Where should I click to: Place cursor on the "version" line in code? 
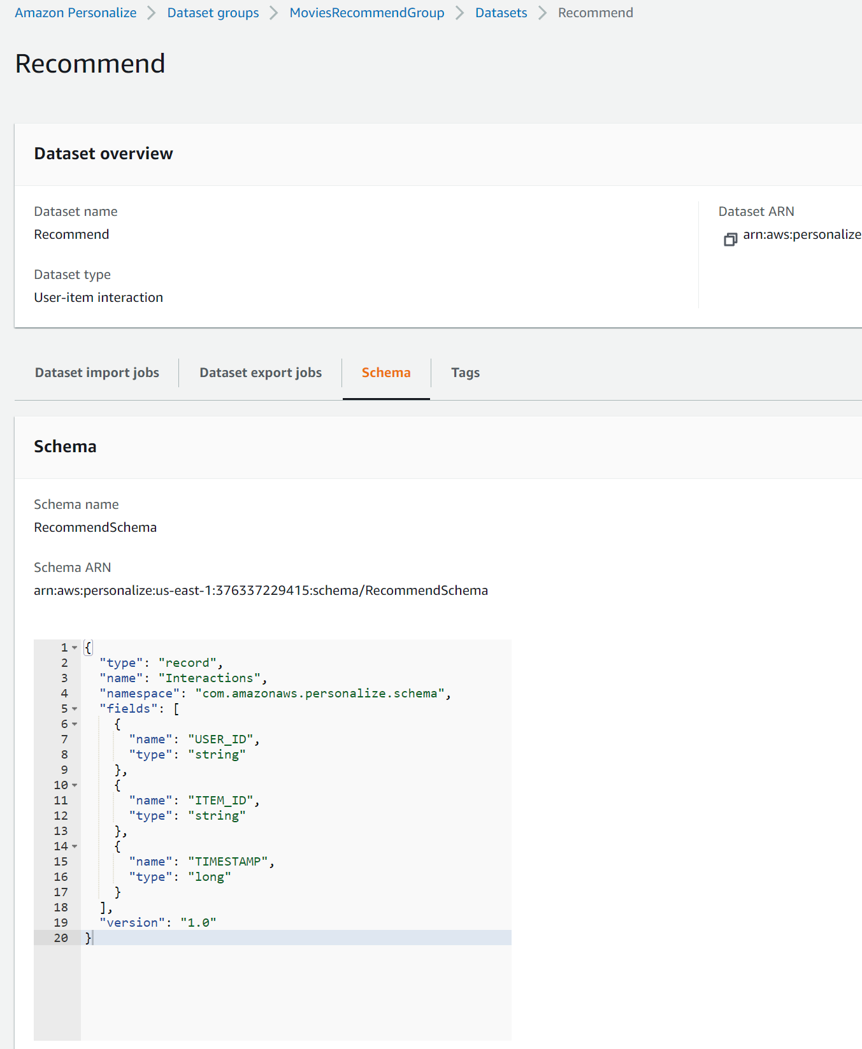pos(157,923)
